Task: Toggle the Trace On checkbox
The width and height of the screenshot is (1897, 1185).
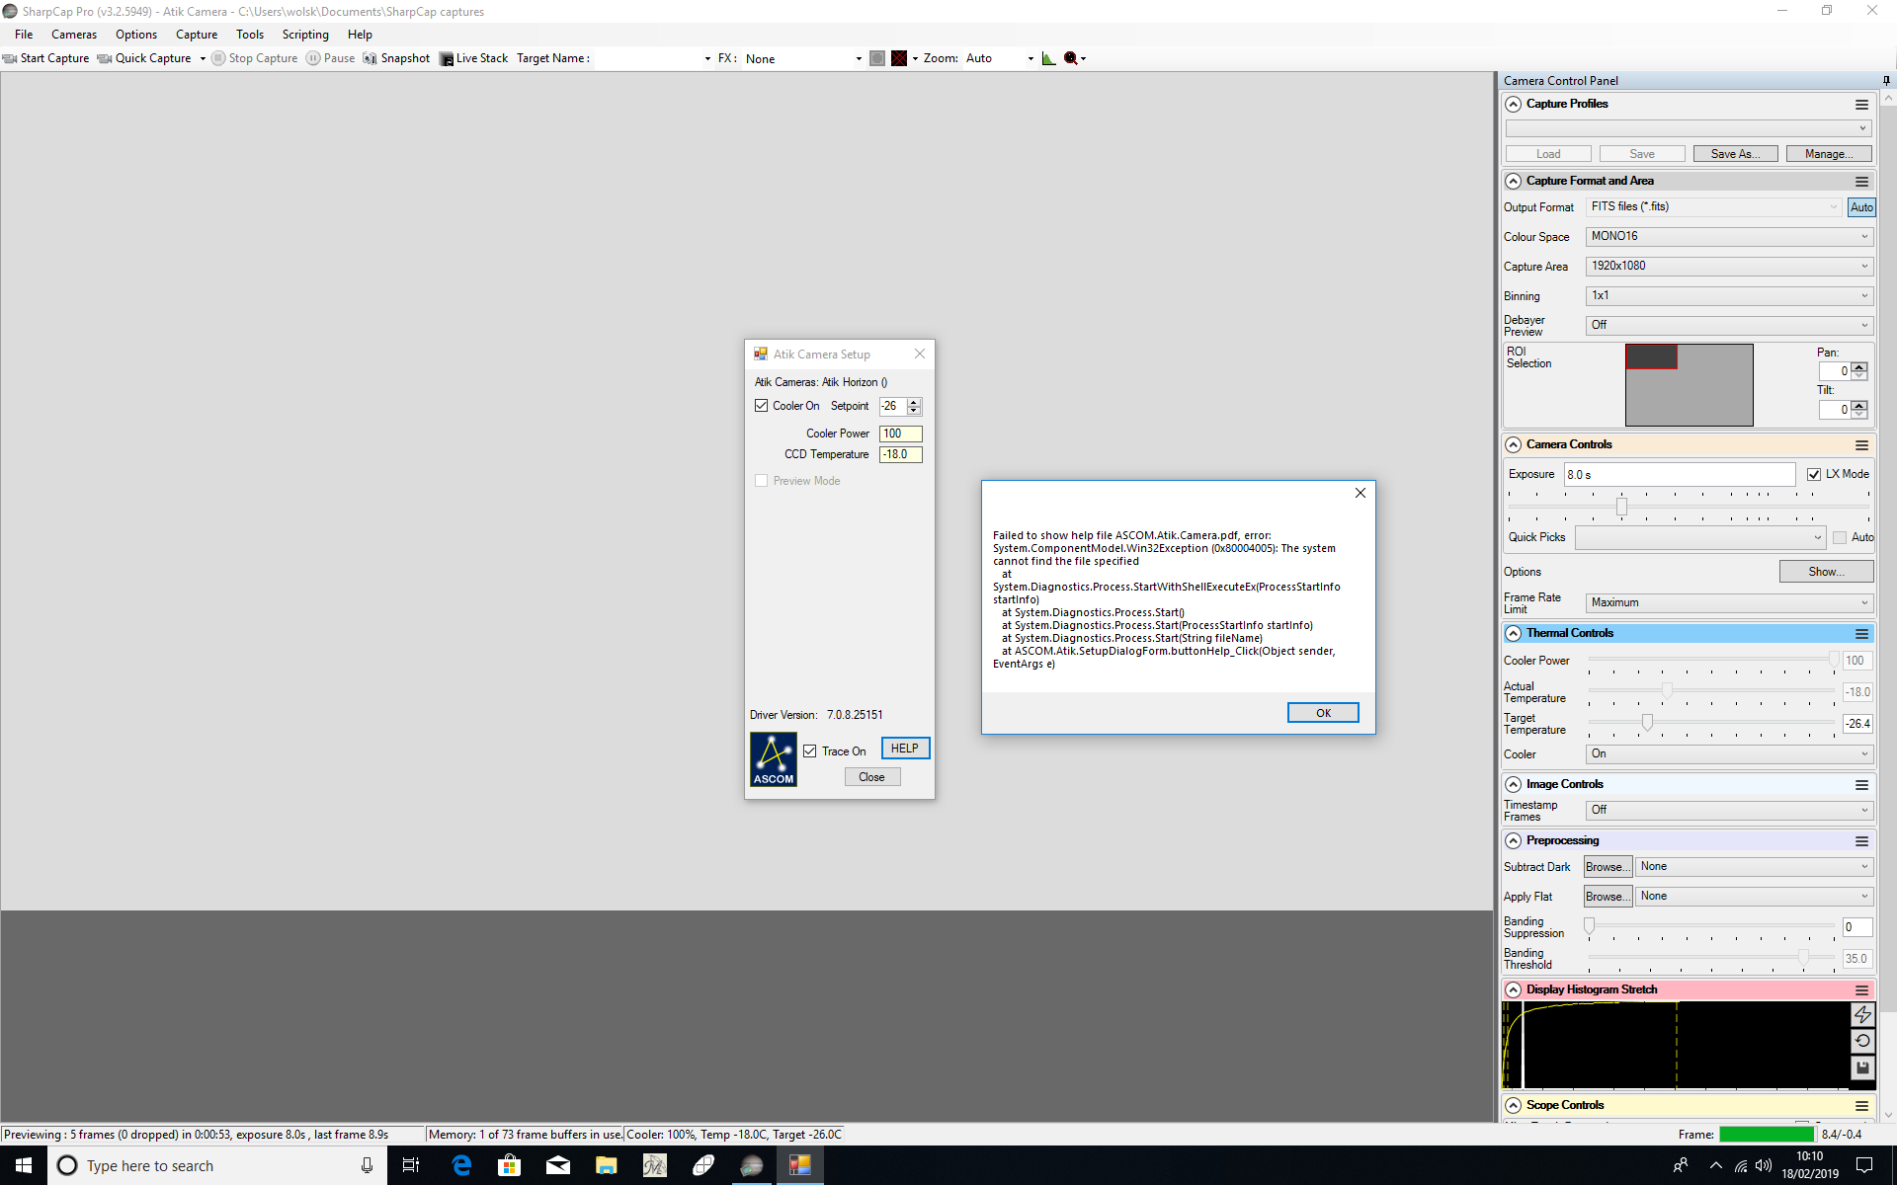Action: coord(810,751)
